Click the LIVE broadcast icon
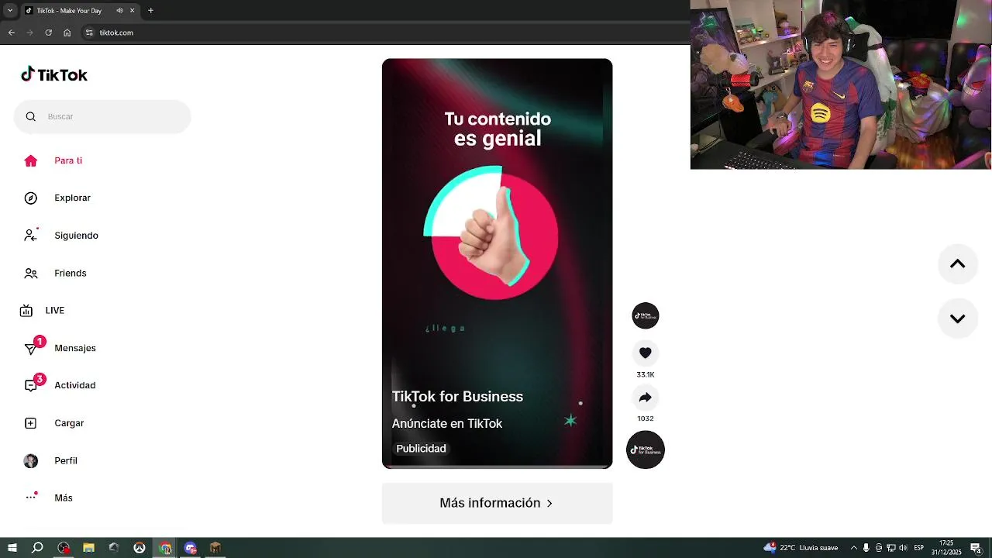The width and height of the screenshot is (992, 558). [26, 311]
